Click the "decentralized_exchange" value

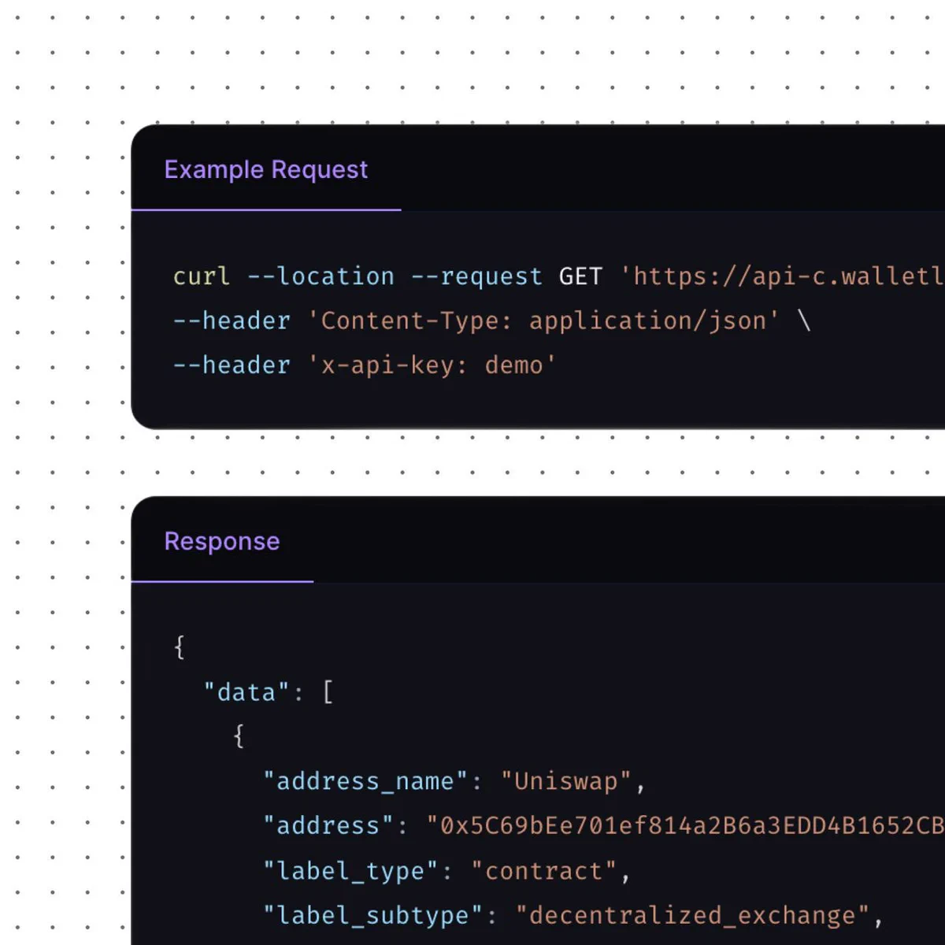pos(693,915)
